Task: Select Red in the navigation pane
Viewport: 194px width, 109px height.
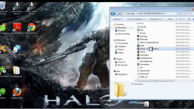Action: 118,71
